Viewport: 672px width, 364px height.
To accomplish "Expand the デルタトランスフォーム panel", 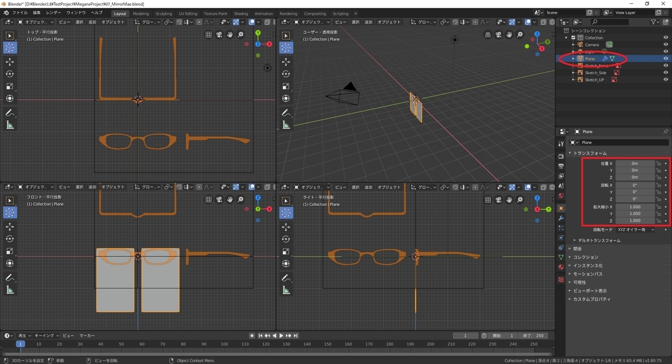I will [599, 240].
